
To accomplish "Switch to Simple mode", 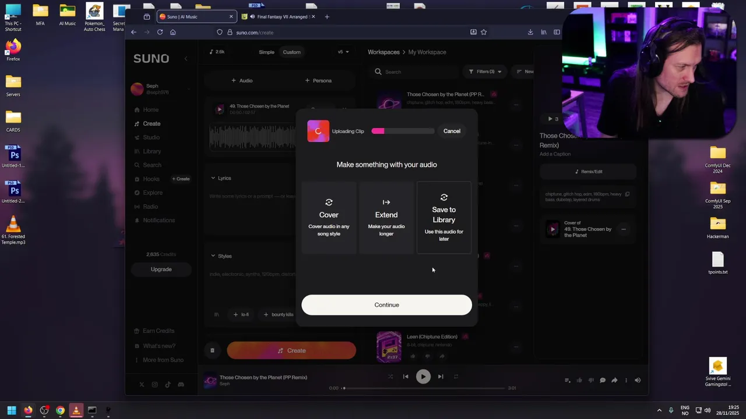I will pos(266,52).
